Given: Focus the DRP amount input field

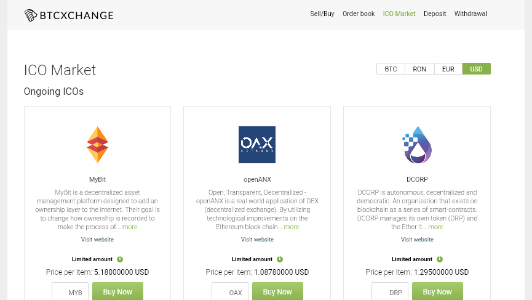Looking at the screenshot, I should click(x=390, y=292).
